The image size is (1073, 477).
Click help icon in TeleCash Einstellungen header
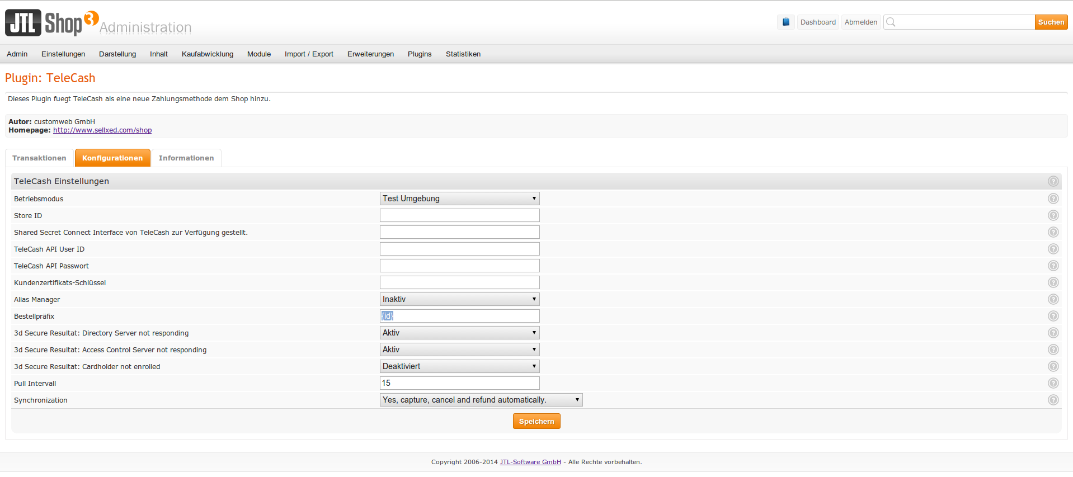1053,181
